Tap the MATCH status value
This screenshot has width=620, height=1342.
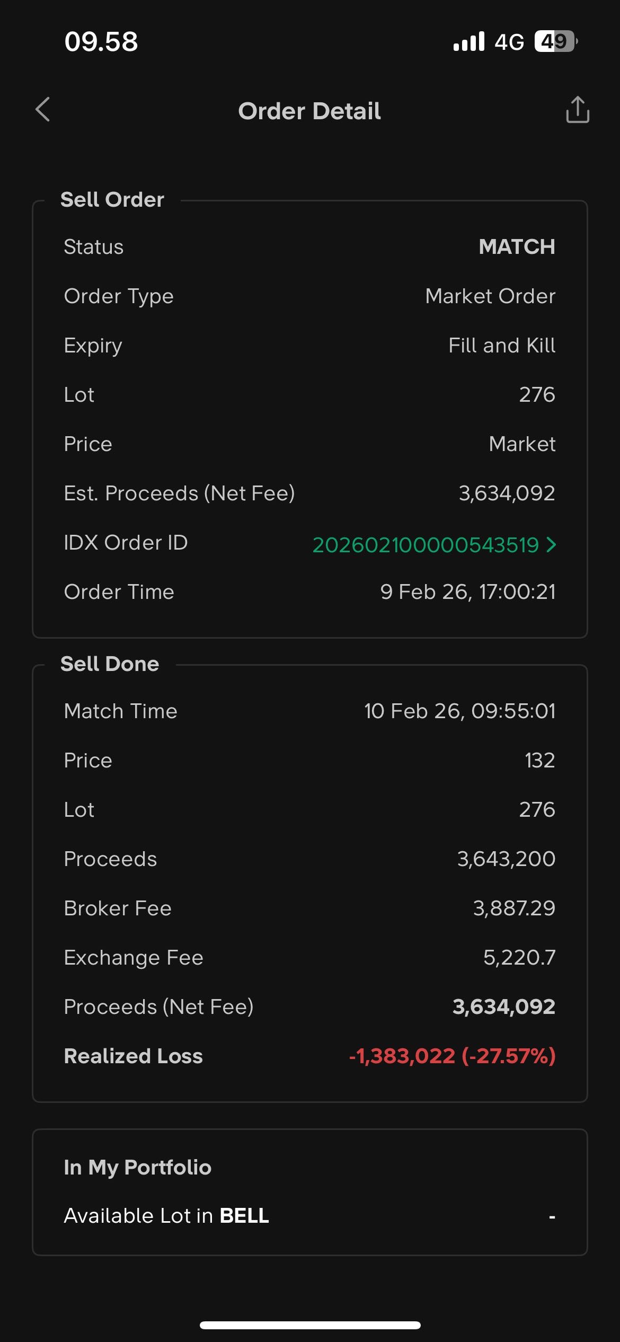(x=517, y=247)
